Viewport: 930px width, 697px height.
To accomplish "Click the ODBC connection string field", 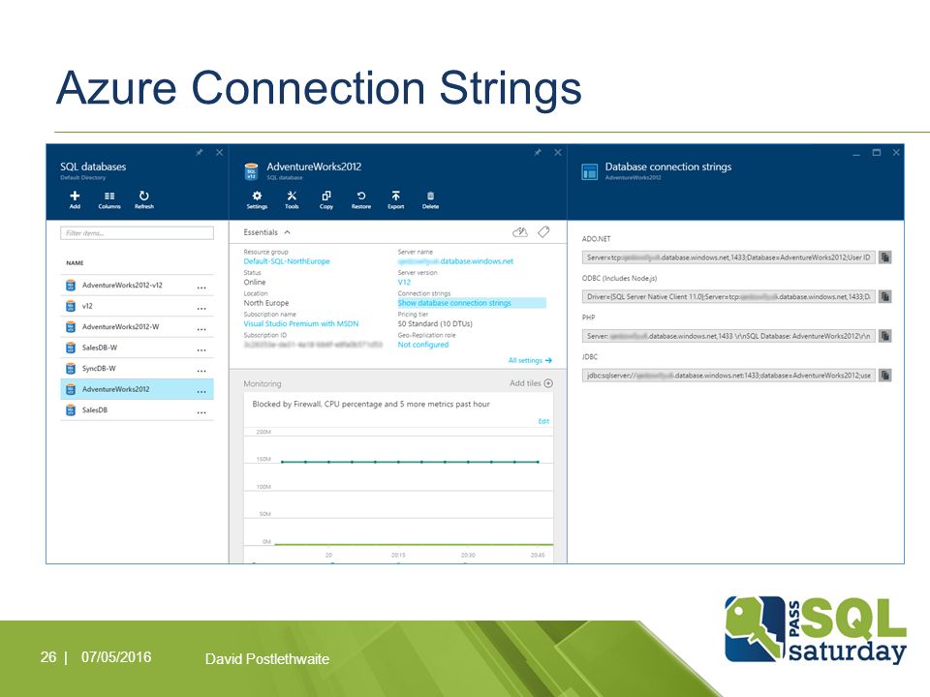I will click(728, 296).
